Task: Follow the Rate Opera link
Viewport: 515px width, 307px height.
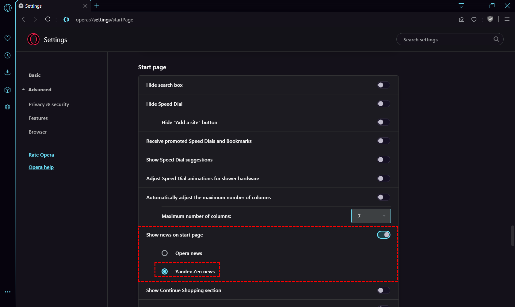Action: 41,155
